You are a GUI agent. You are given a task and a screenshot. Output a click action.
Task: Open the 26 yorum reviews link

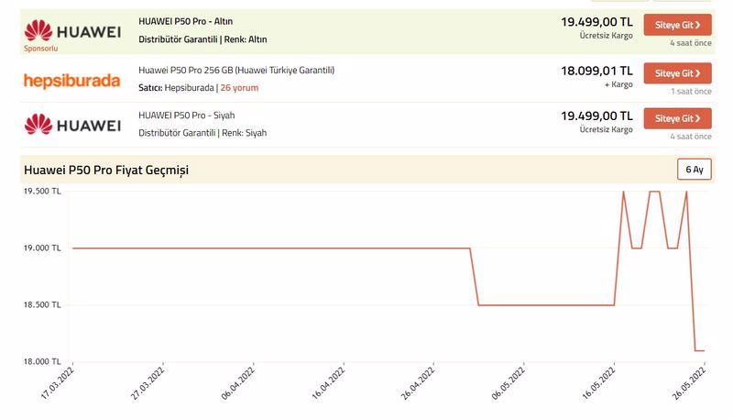coord(239,87)
